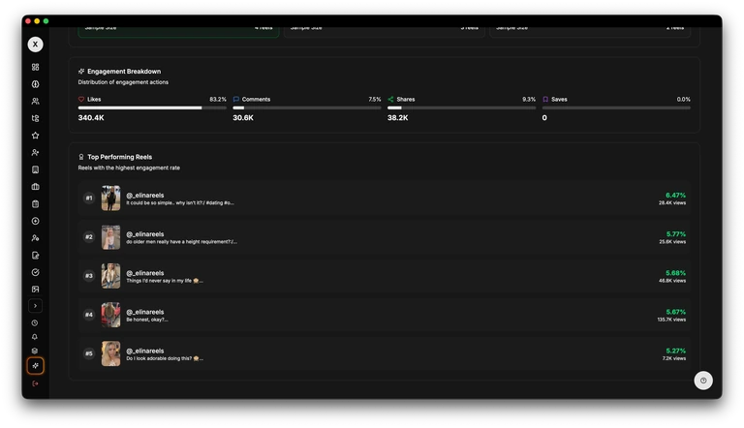Click the #3 reel thumbnail image
The height and width of the screenshot is (428, 744).
[111, 276]
